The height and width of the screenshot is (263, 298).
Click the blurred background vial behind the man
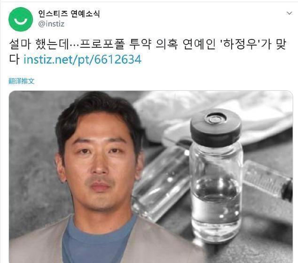162,182
